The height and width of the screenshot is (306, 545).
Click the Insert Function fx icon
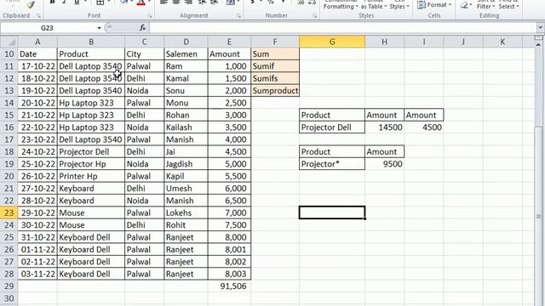[x=142, y=28]
